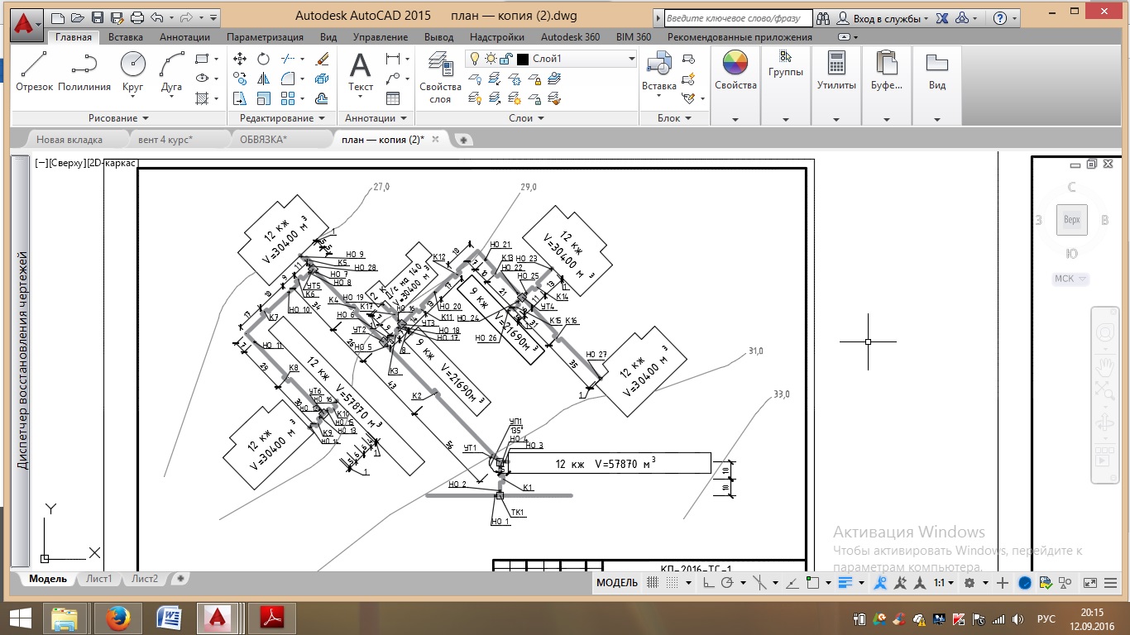
Task: Select the Отрезок (line) tool
Action: point(34,71)
